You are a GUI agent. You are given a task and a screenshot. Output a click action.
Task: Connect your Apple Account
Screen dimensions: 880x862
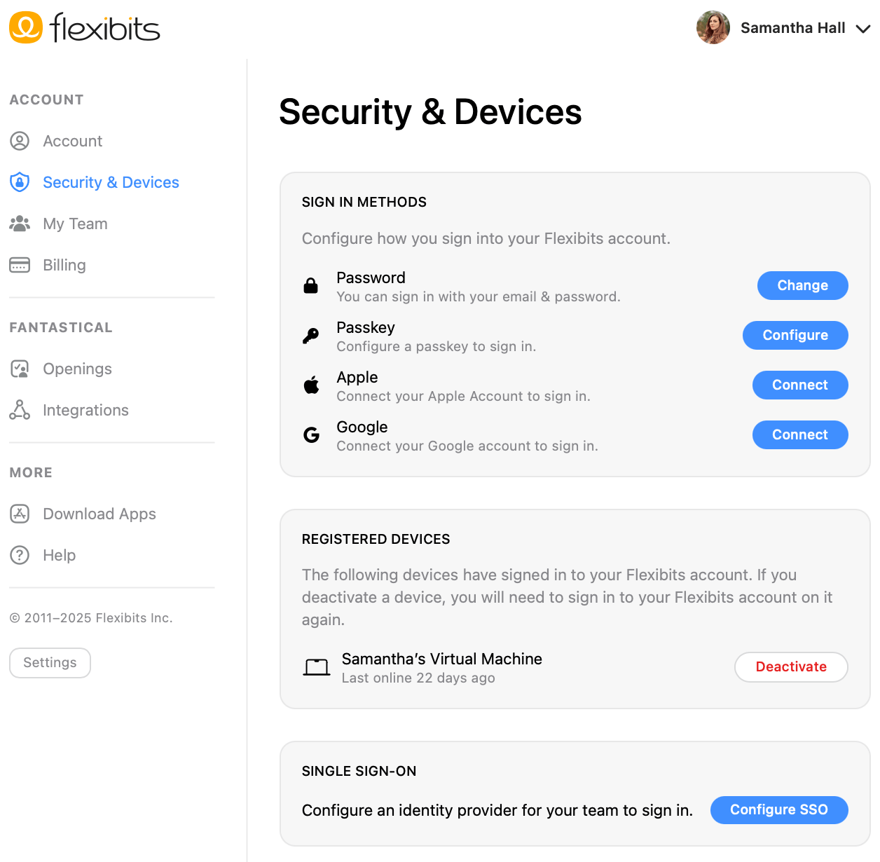pos(799,385)
